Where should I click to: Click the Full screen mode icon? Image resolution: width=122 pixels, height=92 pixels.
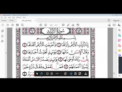80,74
